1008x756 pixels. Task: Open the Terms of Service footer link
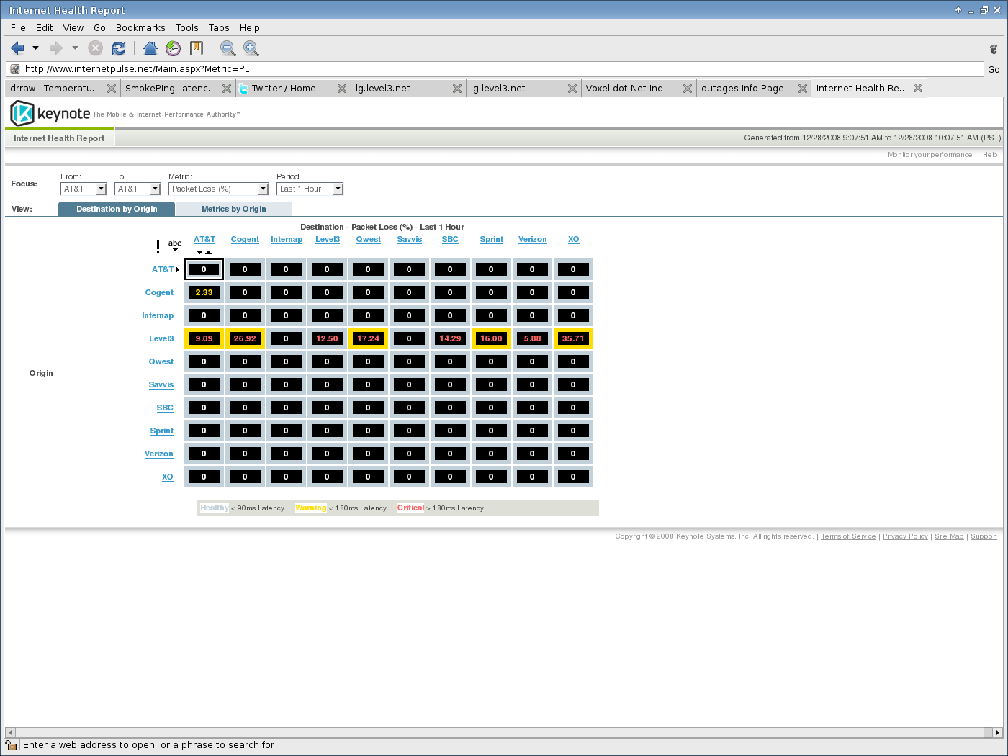[x=848, y=536]
